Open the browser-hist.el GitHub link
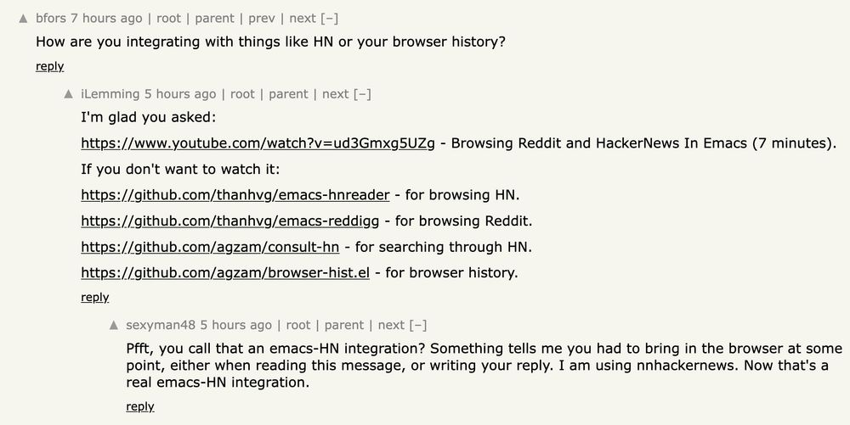850x425 pixels. 225,273
